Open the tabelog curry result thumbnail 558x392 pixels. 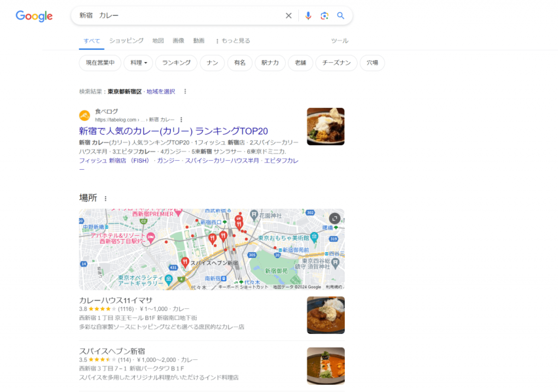[326, 127]
